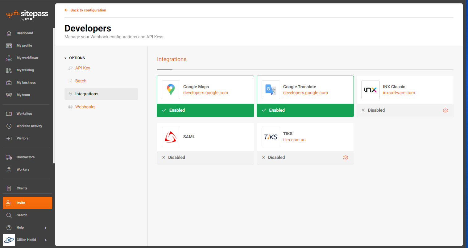Open the API Key option
The image size is (468, 248).
[82, 68]
